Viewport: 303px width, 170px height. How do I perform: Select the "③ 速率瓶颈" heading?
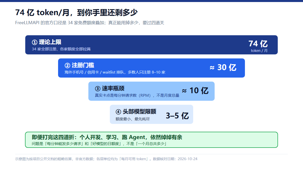pos(110,88)
